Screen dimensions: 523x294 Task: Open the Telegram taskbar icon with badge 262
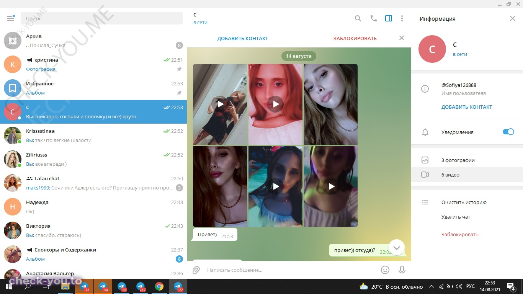tap(141, 286)
